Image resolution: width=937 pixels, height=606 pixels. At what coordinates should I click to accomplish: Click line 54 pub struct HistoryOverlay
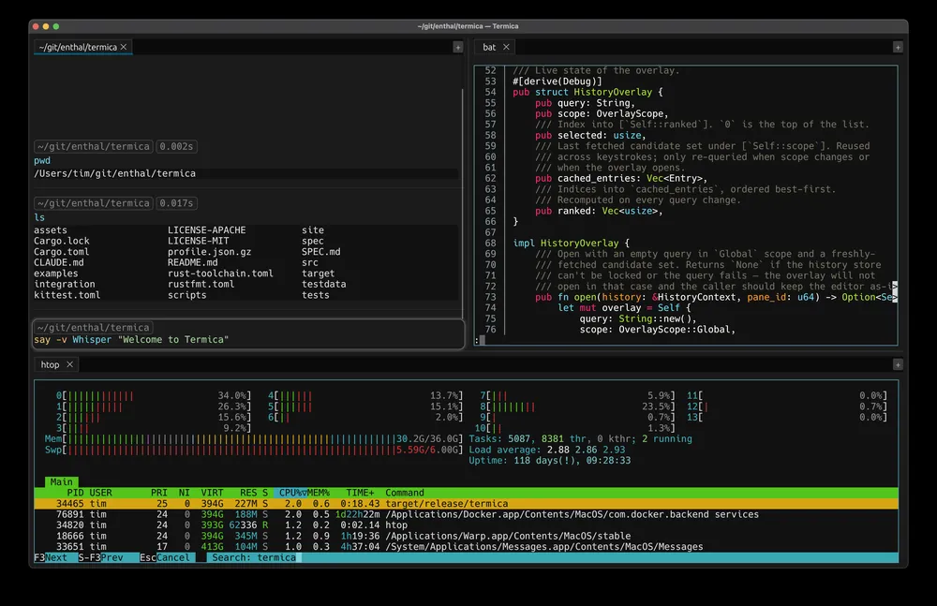[x=588, y=92]
